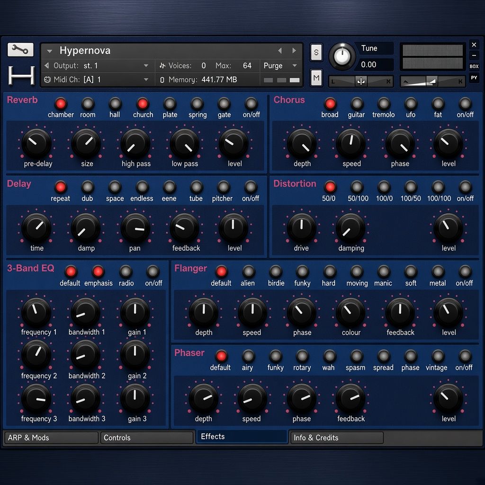Click the Mute (M) button
Screen dimensions: 485x485
click(x=316, y=78)
